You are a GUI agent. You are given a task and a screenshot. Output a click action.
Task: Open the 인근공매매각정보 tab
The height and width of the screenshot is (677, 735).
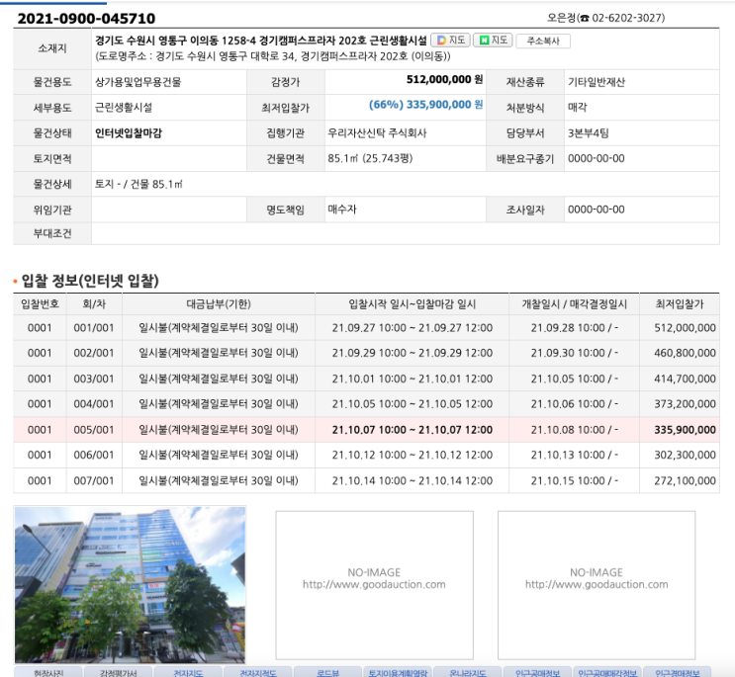pyautogui.click(x=607, y=672)
